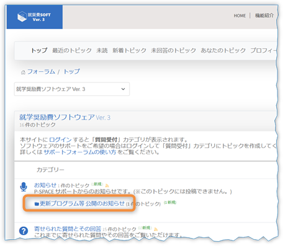Viewport: 283px width, 246px height.
Task: Open the 新着トピック navigation item
Action: pyautogui.click(x=129, y=50)
